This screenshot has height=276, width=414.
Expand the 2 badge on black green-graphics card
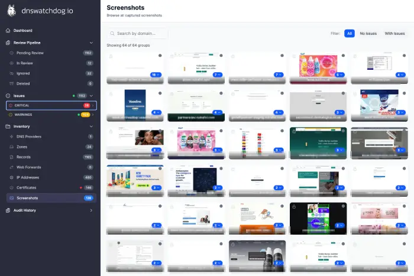click(339, 225)
